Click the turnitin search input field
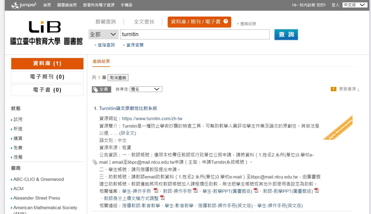Screen dimensions: 371x214 point(194,35)
